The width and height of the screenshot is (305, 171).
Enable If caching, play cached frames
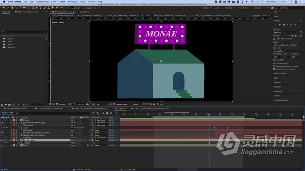(x=274, y=67)
